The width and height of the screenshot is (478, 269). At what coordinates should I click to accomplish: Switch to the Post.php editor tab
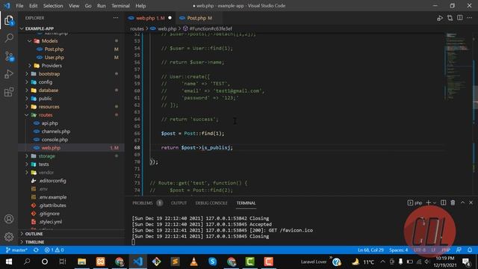tap(199, 18)
